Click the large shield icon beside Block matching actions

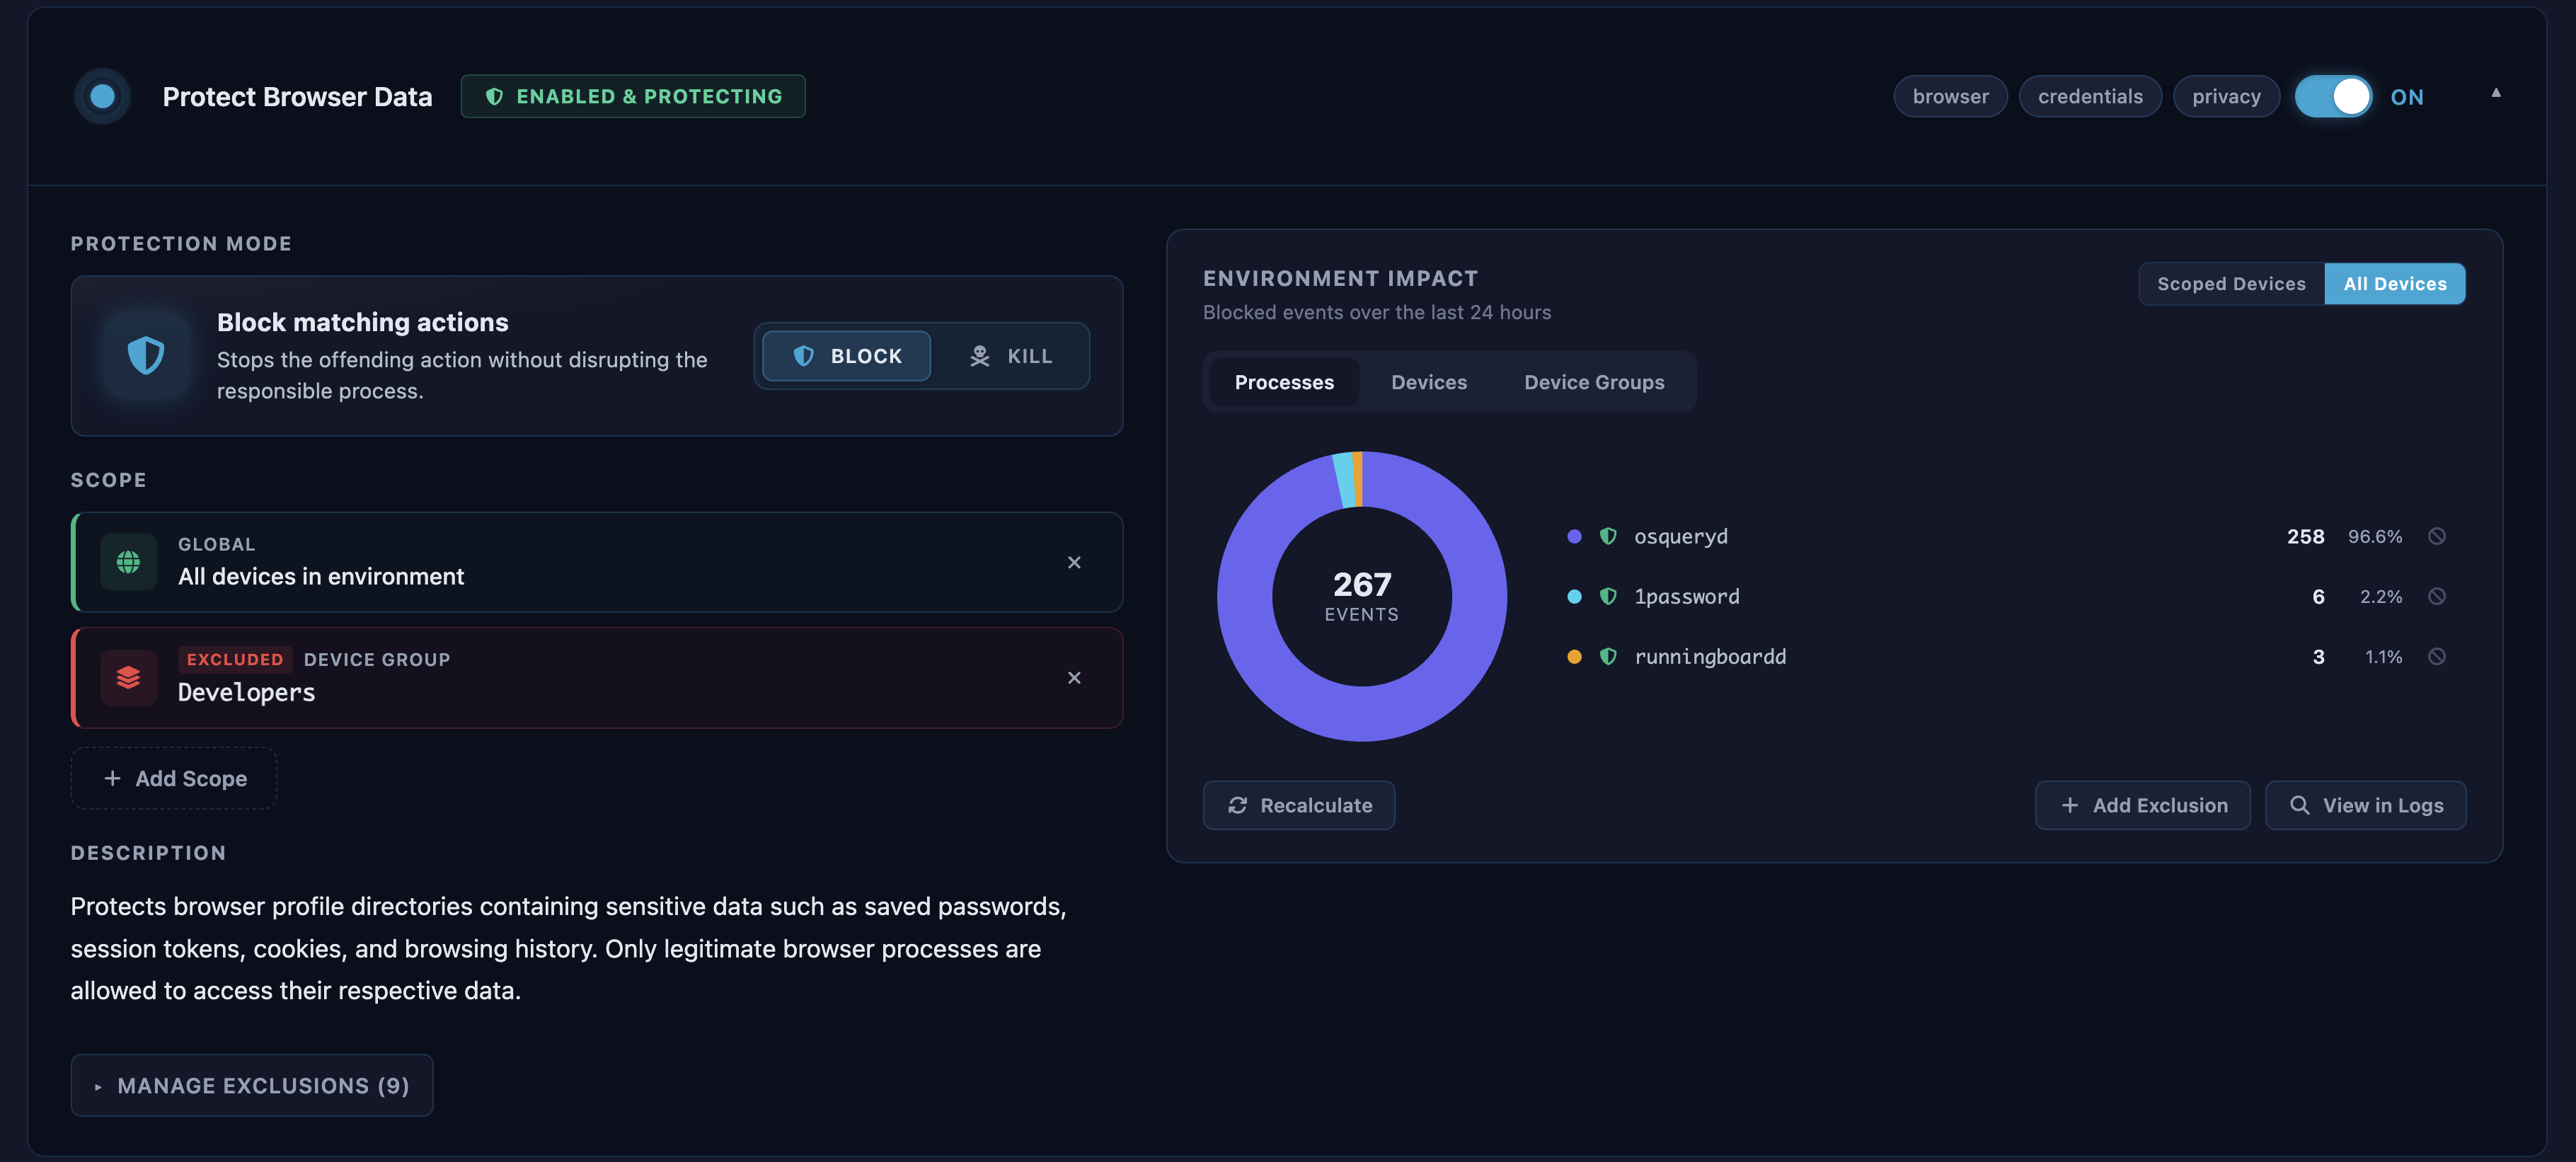(x=146, y=355)
